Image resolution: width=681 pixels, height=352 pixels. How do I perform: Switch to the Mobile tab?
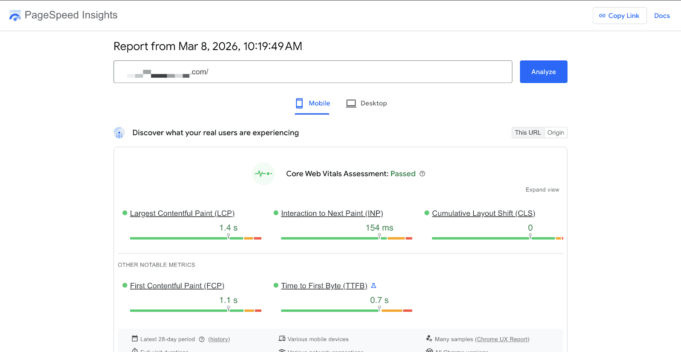click(x=312, y=103)
